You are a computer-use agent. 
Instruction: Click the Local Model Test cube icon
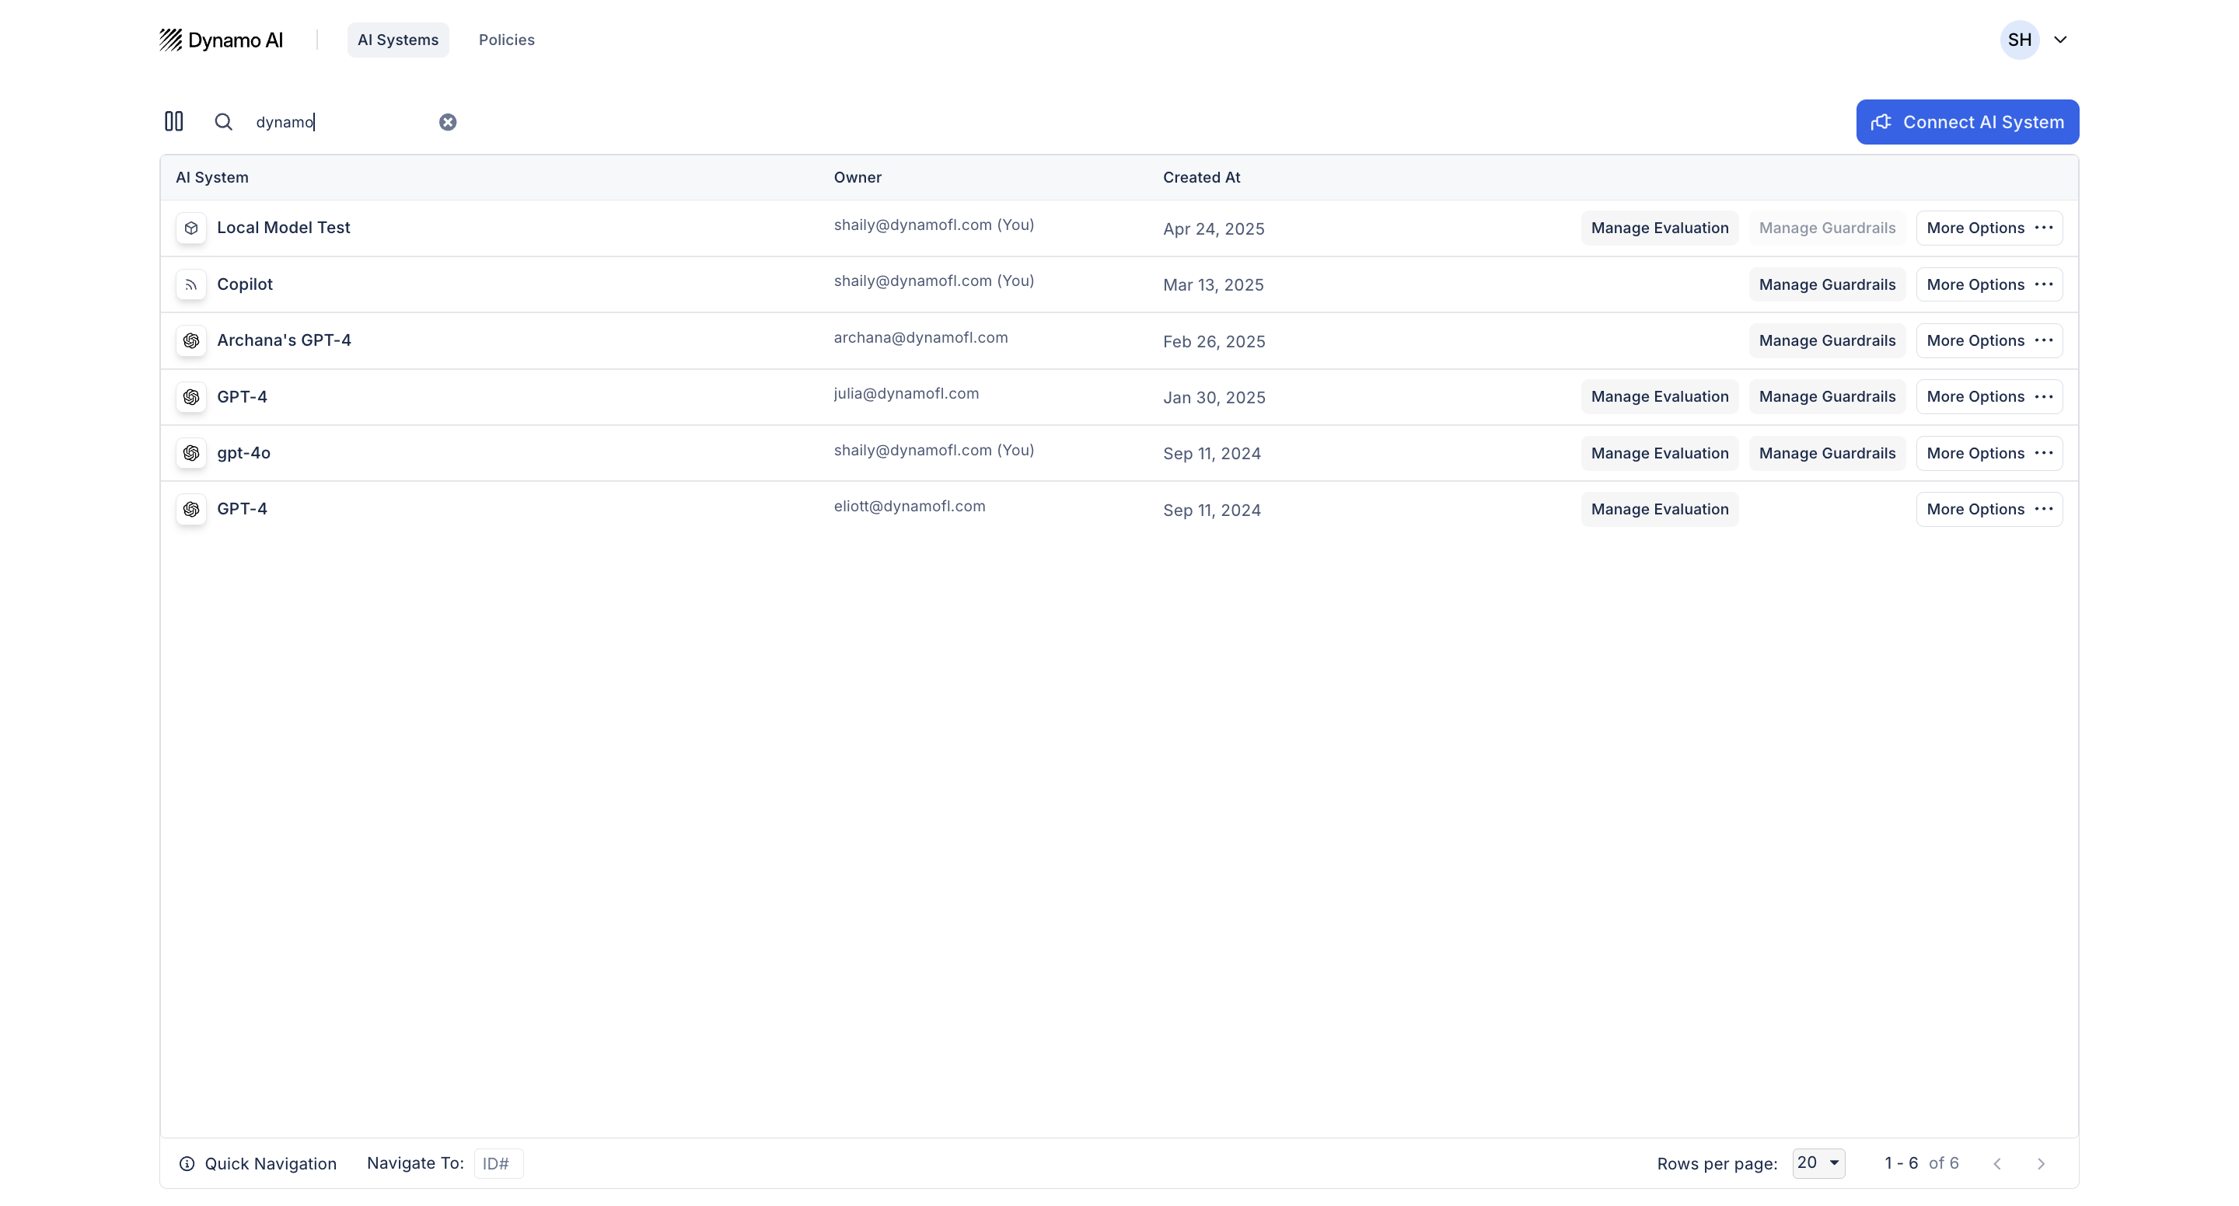[x=191, y=228]
